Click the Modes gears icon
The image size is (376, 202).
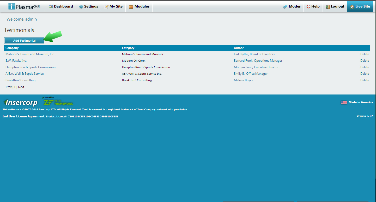tap(285, 7)
